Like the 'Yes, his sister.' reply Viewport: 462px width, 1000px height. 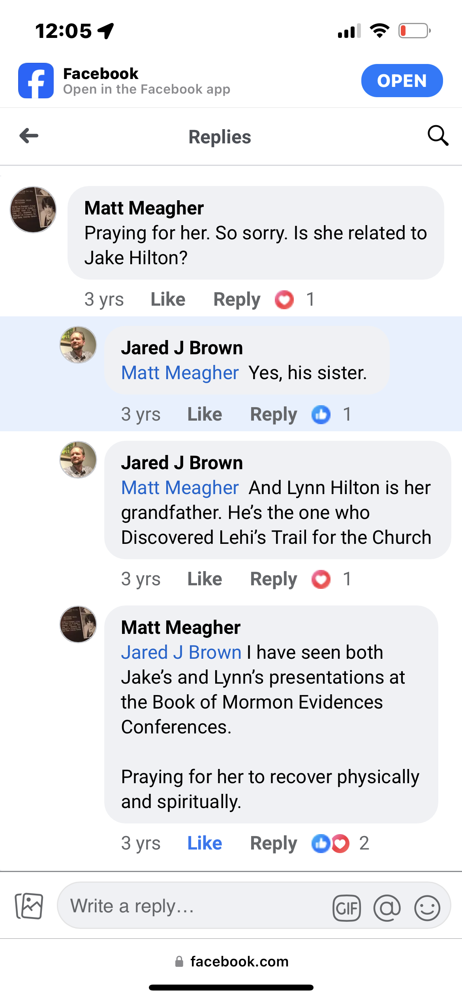pos(205,415)
